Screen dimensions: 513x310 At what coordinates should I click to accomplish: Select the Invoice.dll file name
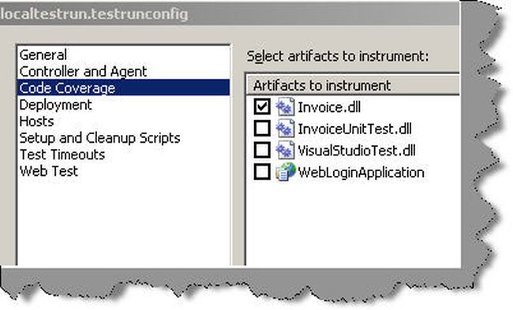(329, 107)
